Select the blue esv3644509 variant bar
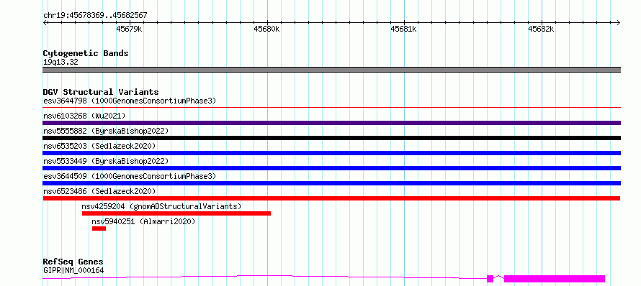641x286 pixels. tap(331, 183)
